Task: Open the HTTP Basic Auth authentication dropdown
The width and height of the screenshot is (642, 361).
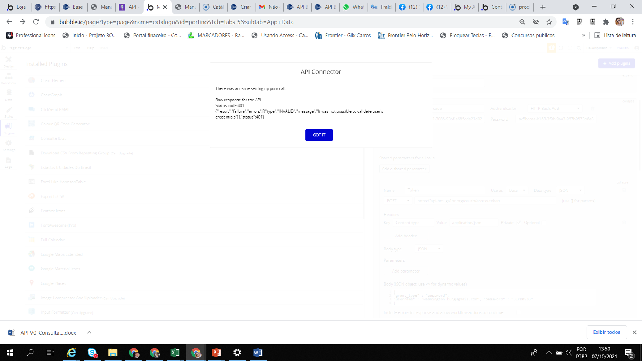Action: [555, 108]
